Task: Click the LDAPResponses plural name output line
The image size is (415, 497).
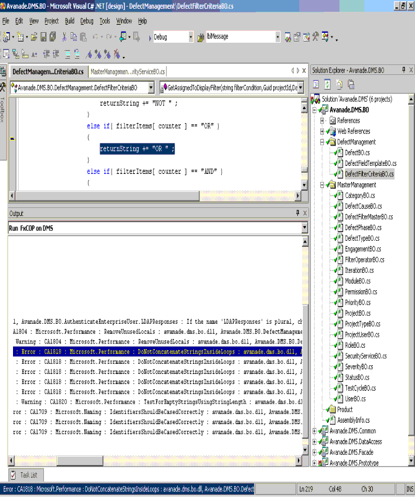Action: (x=157, y=321)
